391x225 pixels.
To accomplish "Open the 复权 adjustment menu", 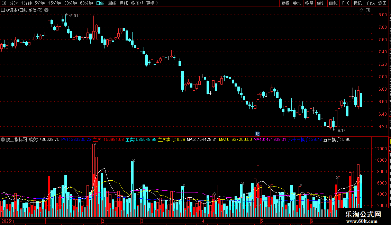I will (x=285, y=3).
